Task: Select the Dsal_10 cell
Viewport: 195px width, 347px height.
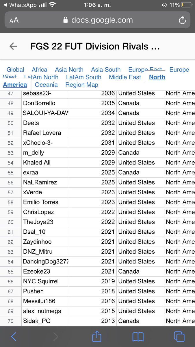Action: pyautogui.click(x=45, y=232)
